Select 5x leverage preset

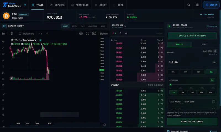coord(183,93)
